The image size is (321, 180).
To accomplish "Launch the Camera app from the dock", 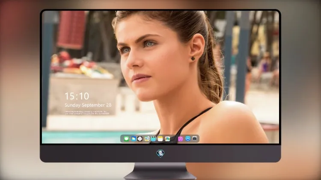I will (x=195, y=138).
